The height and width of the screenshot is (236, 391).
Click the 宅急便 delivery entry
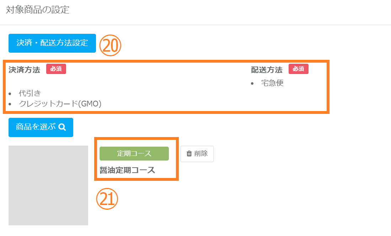(272, 83)
